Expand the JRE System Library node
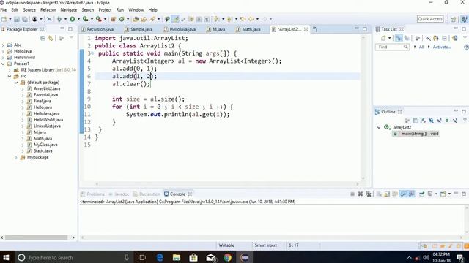 click(x=10, y=70)
